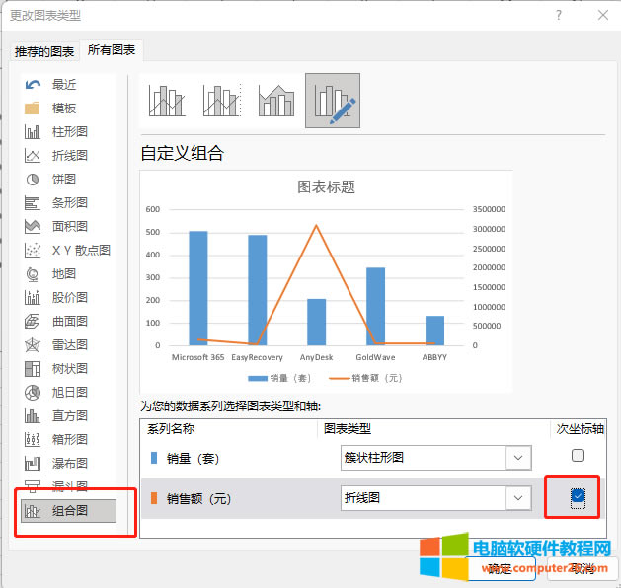Uncheck secondary axis for 销售额（元）
This screenshot has height=588, width=621.
(x=578, y=497)
